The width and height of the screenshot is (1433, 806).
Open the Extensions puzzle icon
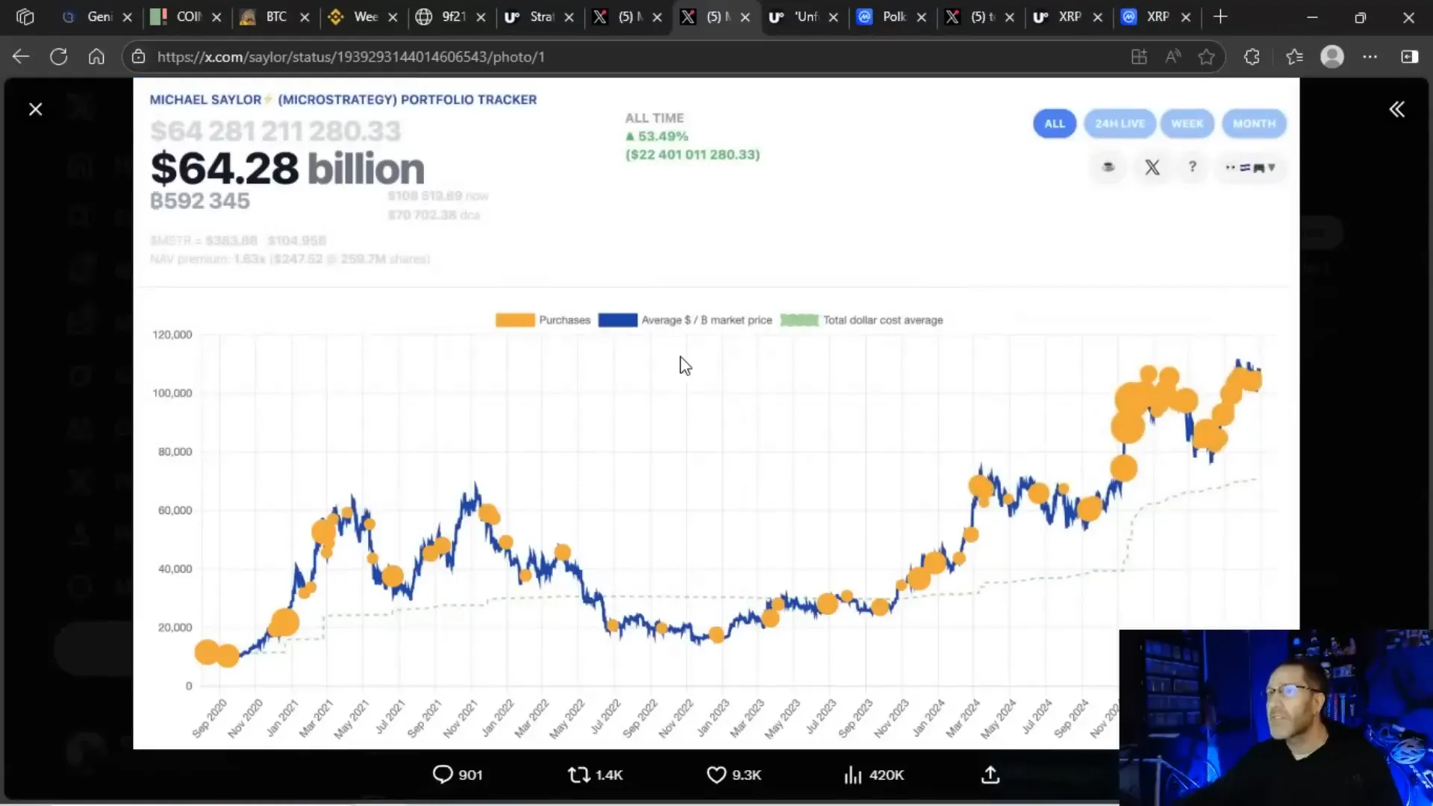point(1252,57)
